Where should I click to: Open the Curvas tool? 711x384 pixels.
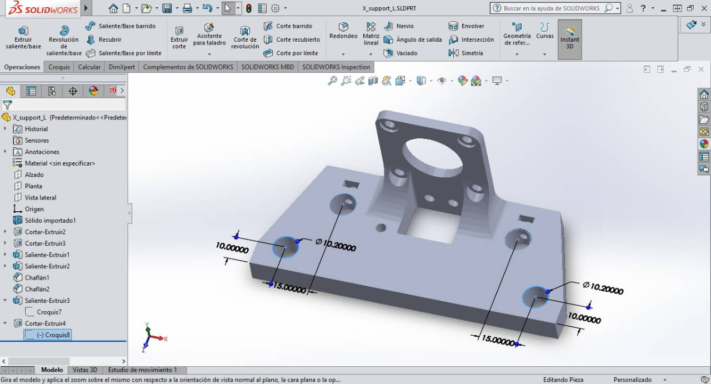545,31
